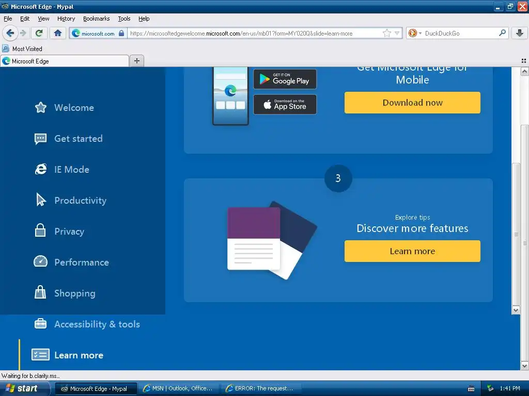The width and height of the screenshot is (529, 396).
Task: Reload the page with the Refresh icon
Action: 39,33
